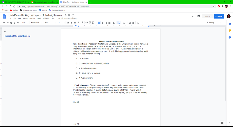Click the decrease indent icon
233x127 pixels.
(x=130, y=23)
